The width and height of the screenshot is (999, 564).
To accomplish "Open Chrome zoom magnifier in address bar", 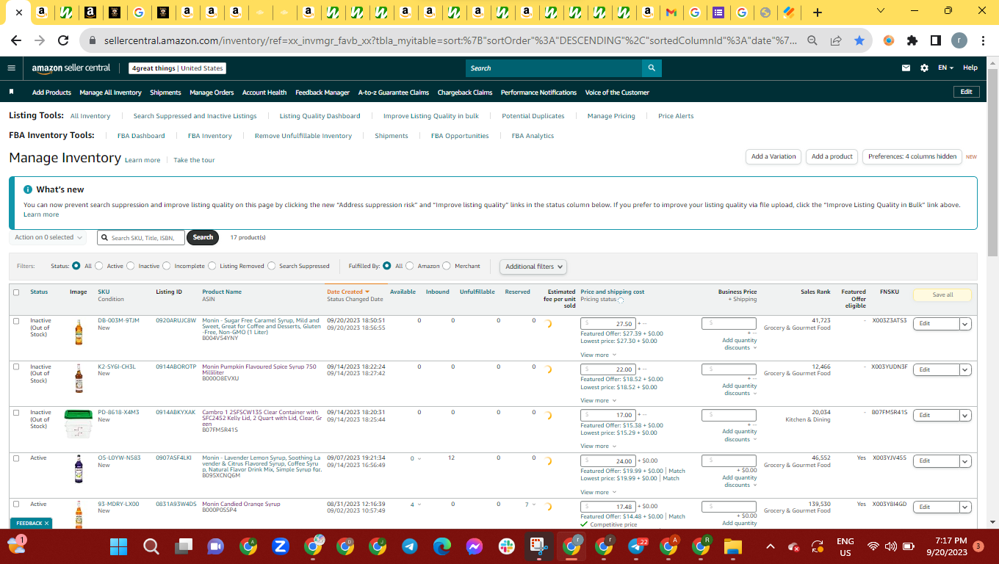I will click(812, 41).
